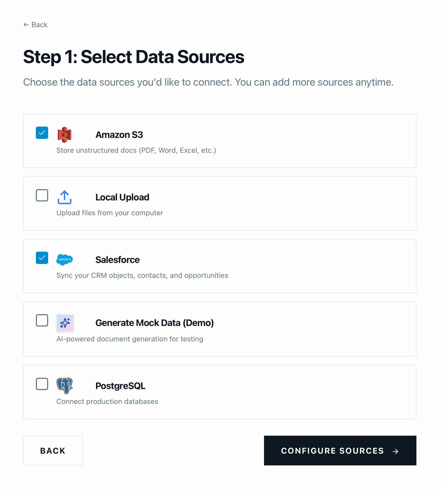Click the Local Upload description text
Image resolution: width=441 pixels, height=490 pixels.
click(109, 212)
